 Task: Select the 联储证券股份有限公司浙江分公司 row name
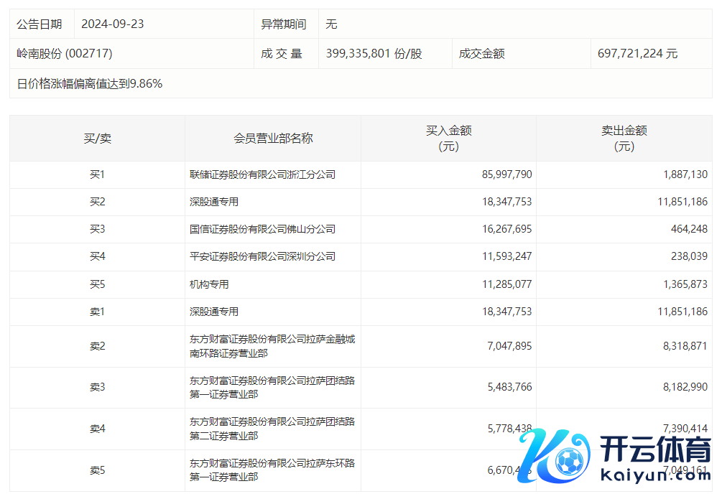(x=262, y=174)
